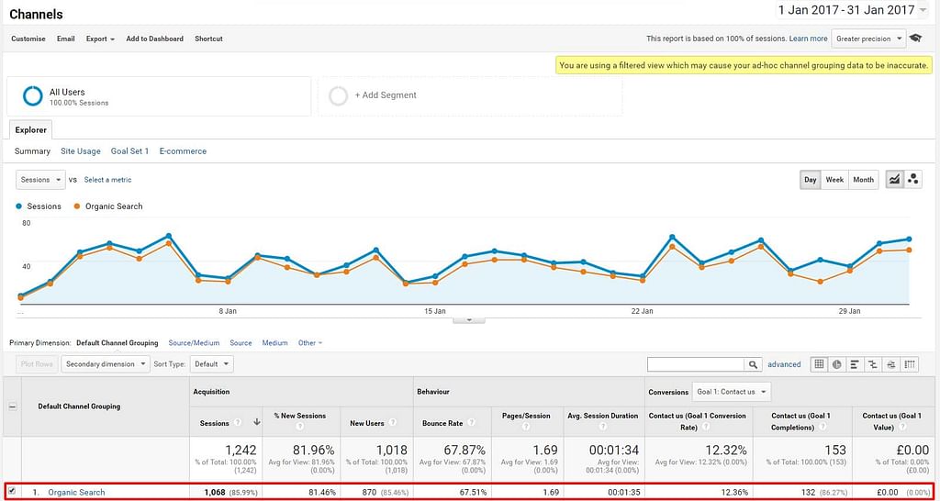This screenshot has width=940, height=501.
Task: Open the Goal 1: Contact us dropdown
Action: point(732,392)
